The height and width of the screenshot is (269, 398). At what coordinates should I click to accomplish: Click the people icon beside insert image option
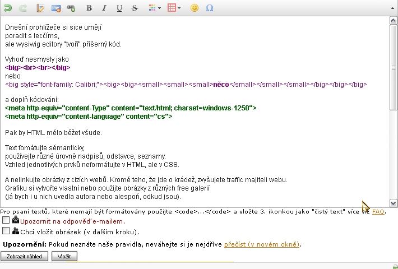click(16, 230)
